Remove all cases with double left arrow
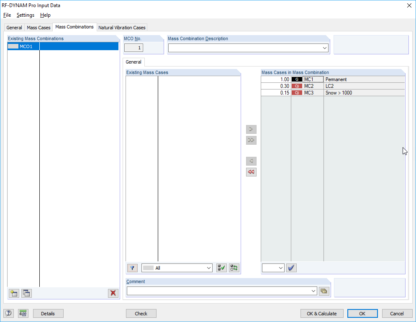The width and height of the screenshot is (416, 322). pos(251,172)
